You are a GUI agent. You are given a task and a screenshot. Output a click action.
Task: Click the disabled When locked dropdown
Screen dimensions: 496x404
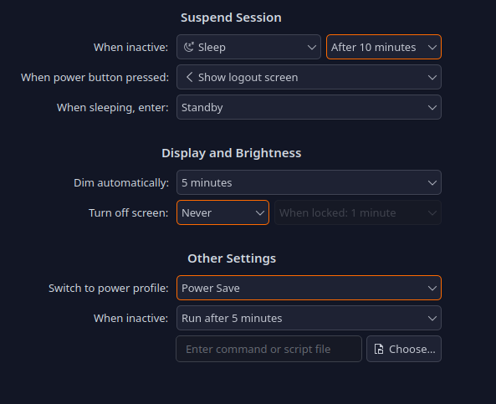358,212
